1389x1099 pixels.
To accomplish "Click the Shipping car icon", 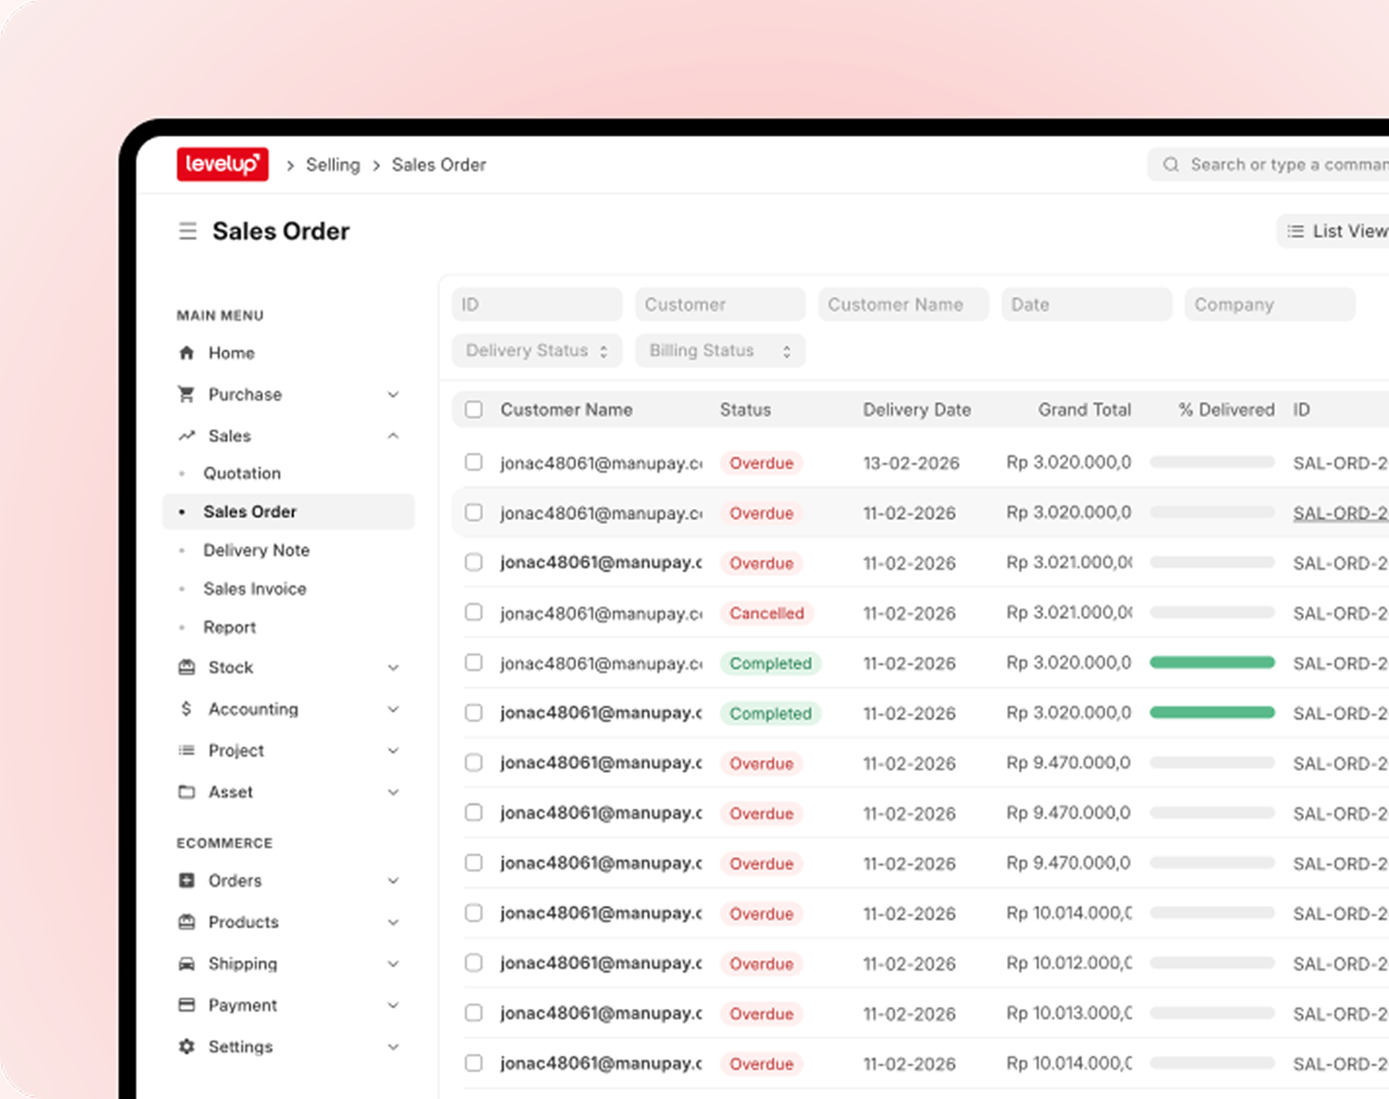I will pos(187,963).
